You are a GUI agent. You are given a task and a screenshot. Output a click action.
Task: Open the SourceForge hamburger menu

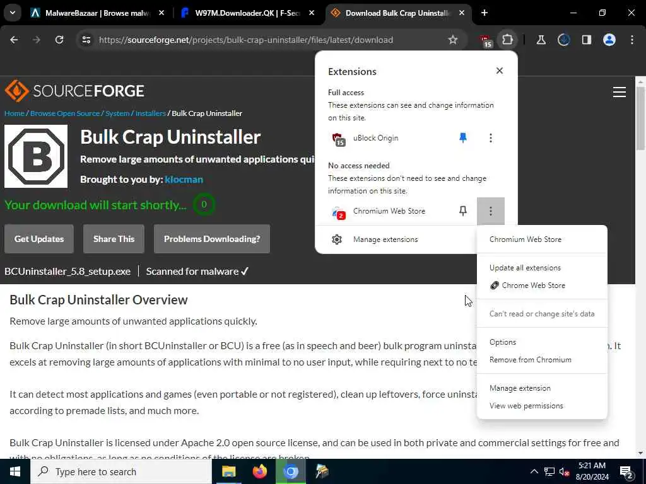(x=620, y=92)
